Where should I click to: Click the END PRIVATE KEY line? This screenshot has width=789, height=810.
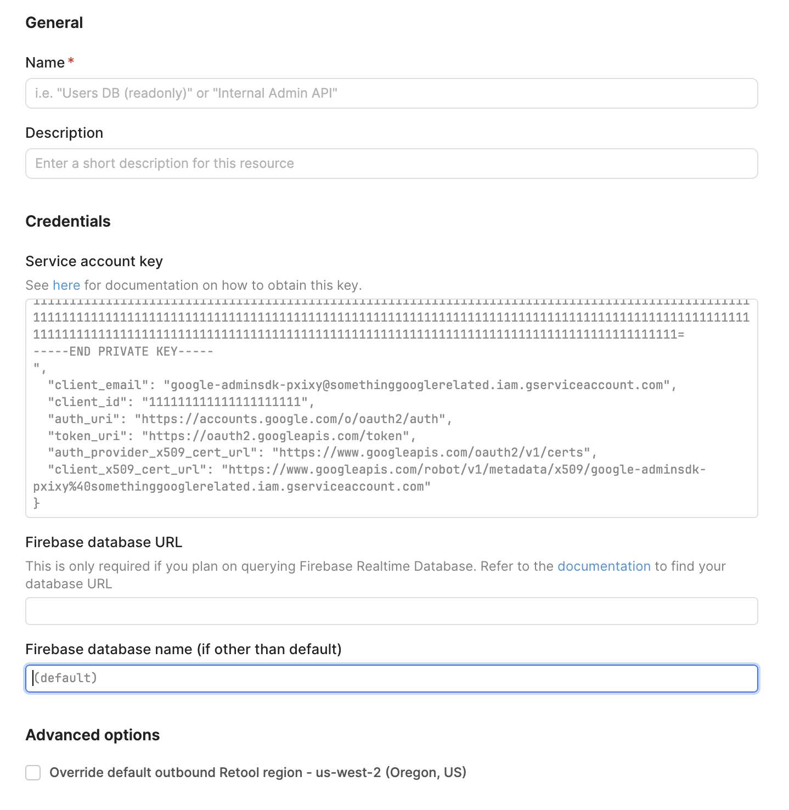[x=123, y=352]
